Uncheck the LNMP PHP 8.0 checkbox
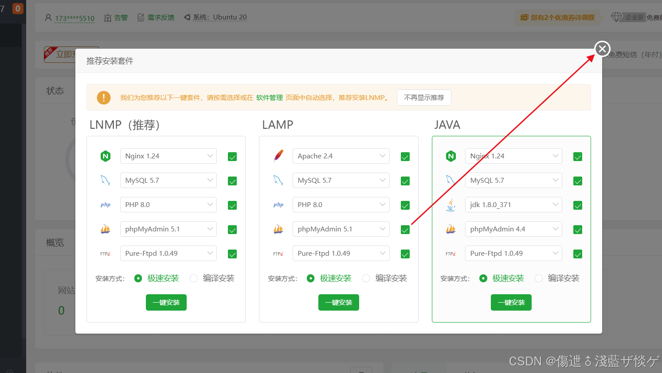Image resolution: width=662 pixels, height=373 pixels. click(x=232, y=205)
